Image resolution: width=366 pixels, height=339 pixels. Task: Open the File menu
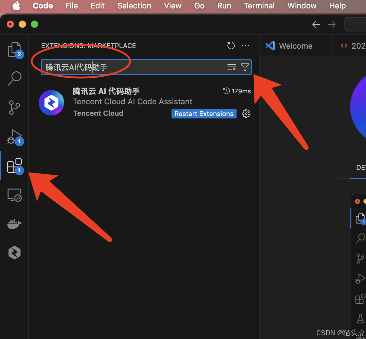[x=72, y=6]
